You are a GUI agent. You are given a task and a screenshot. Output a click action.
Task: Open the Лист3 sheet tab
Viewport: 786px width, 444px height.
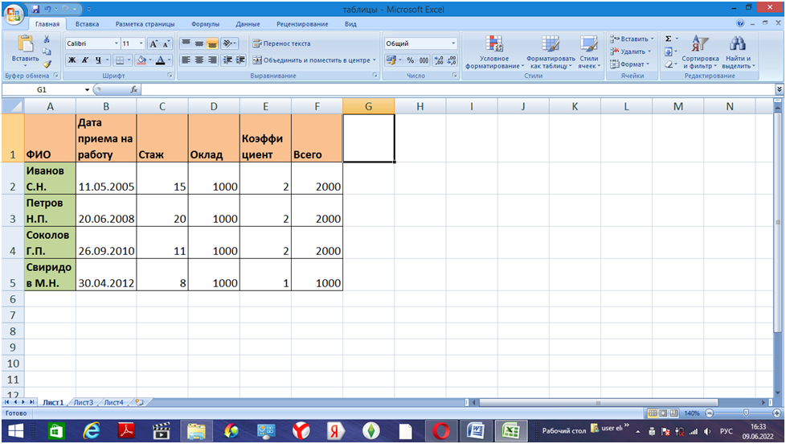pyautogui.click(x=84, y=402)
